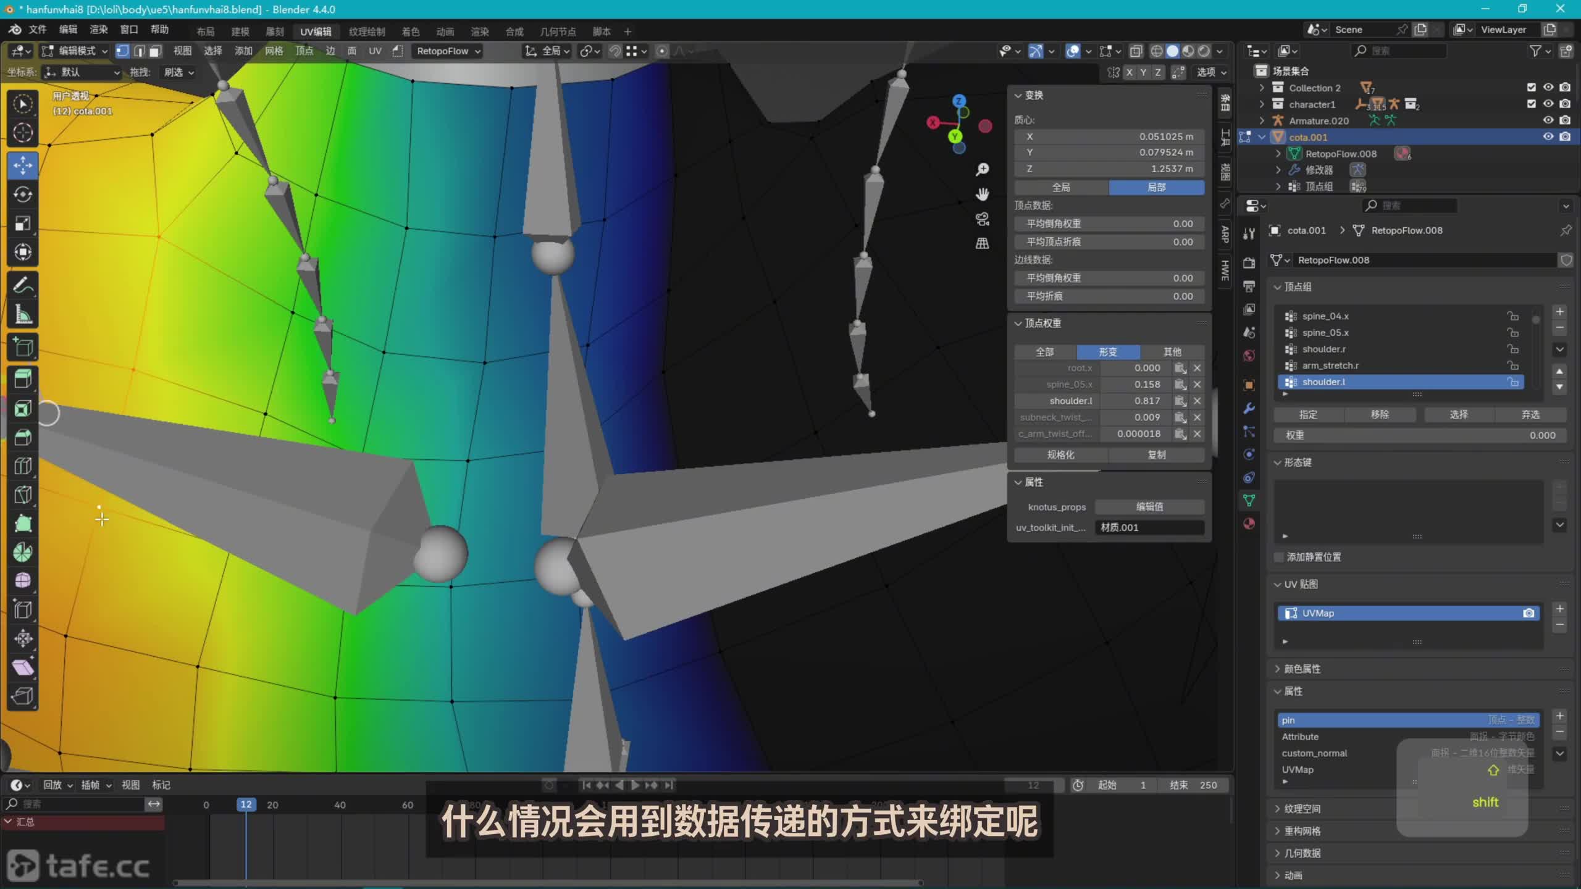
Task: Expand the 颜色属性 panel
Action: [x=1302, y=669]
